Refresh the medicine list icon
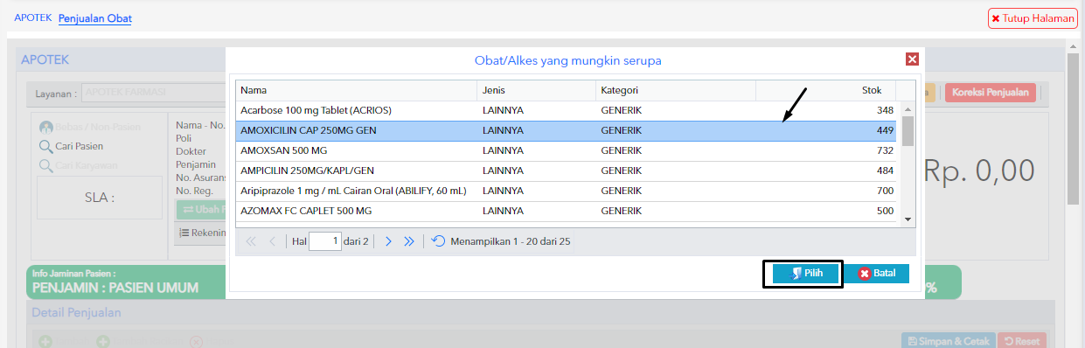Viewport: 1085px width, 348px height. tap(438, 241)
